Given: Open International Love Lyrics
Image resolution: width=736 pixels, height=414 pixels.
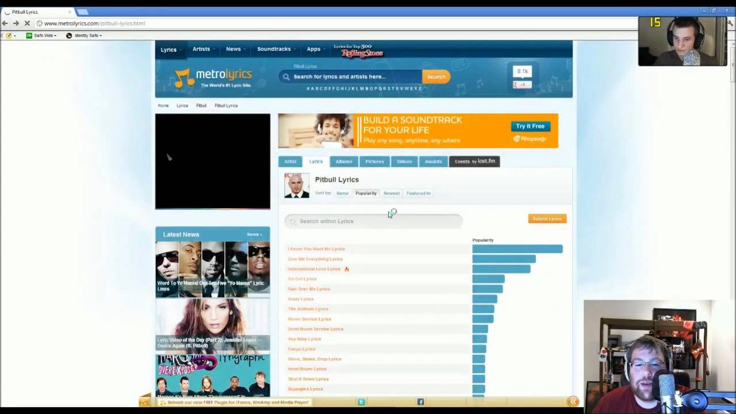Looking at the screenshot, I should (x=314, y=269).
